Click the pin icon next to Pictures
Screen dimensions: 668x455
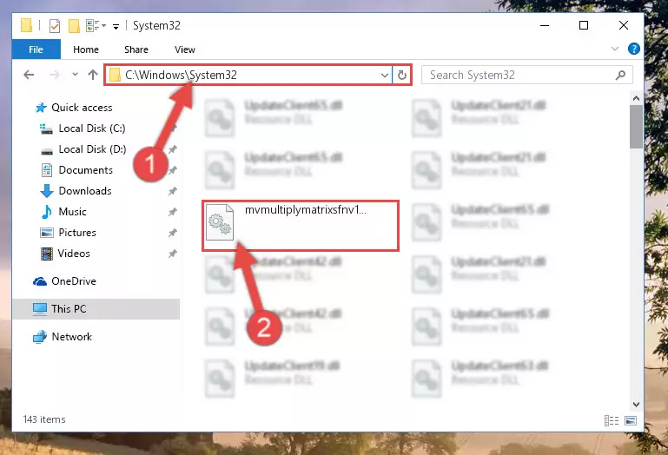172,233
